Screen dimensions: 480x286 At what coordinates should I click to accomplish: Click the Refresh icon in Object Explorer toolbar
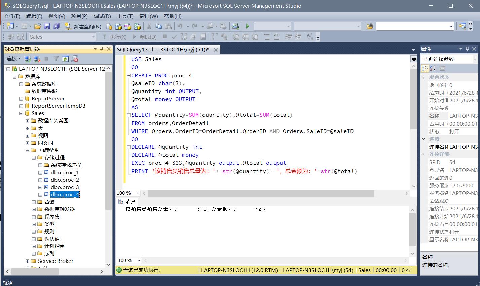pos(65,59)
